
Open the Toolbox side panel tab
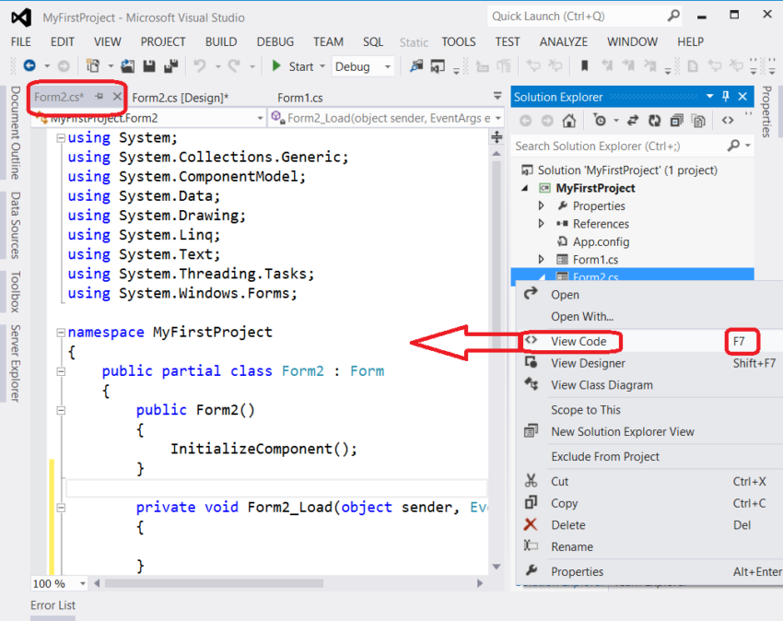point(16,292)
